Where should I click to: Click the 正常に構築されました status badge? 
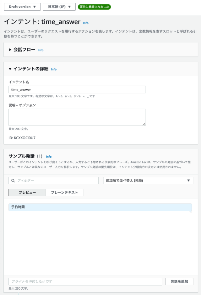(x=94, y=7)
